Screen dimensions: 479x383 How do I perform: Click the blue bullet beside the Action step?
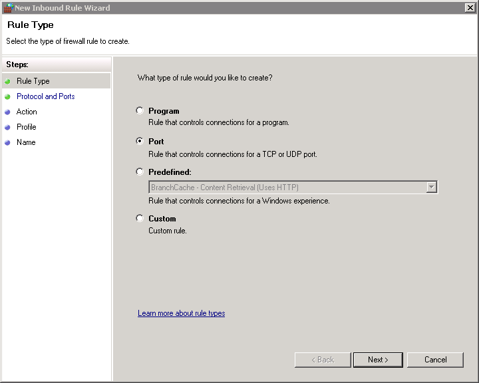[7, 112]
